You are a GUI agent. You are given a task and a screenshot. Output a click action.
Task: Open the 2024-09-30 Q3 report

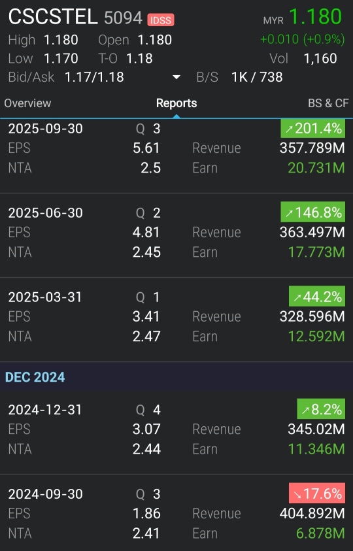point(176,513)
